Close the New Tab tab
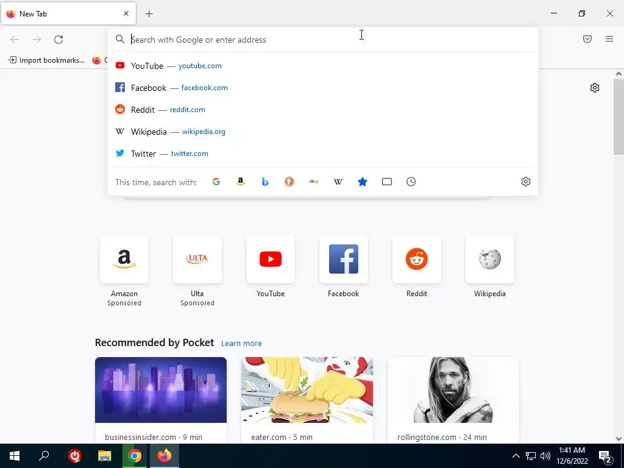624x468 pixels. coord(126,13)
